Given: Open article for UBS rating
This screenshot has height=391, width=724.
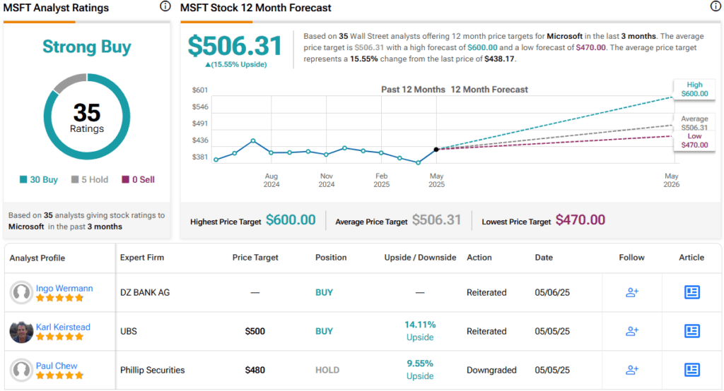Looking at the screenshot, I should click(x=691, y=331).
